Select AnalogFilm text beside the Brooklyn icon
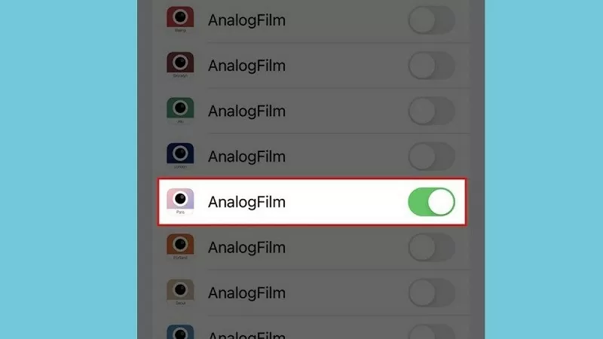The width and height of the screenshot is (603, 339). coord(246,66)
